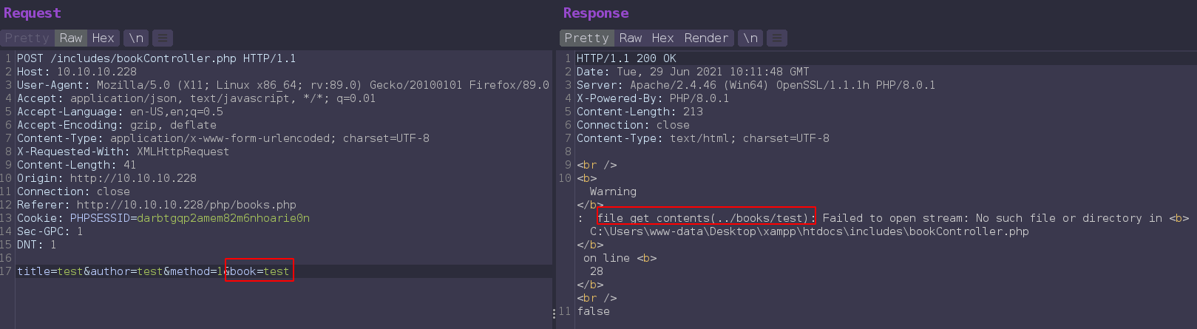This screenshot has height=329, width=1197.
Task: Open the Hex tab in Response
Action: [x=662, y=38]
